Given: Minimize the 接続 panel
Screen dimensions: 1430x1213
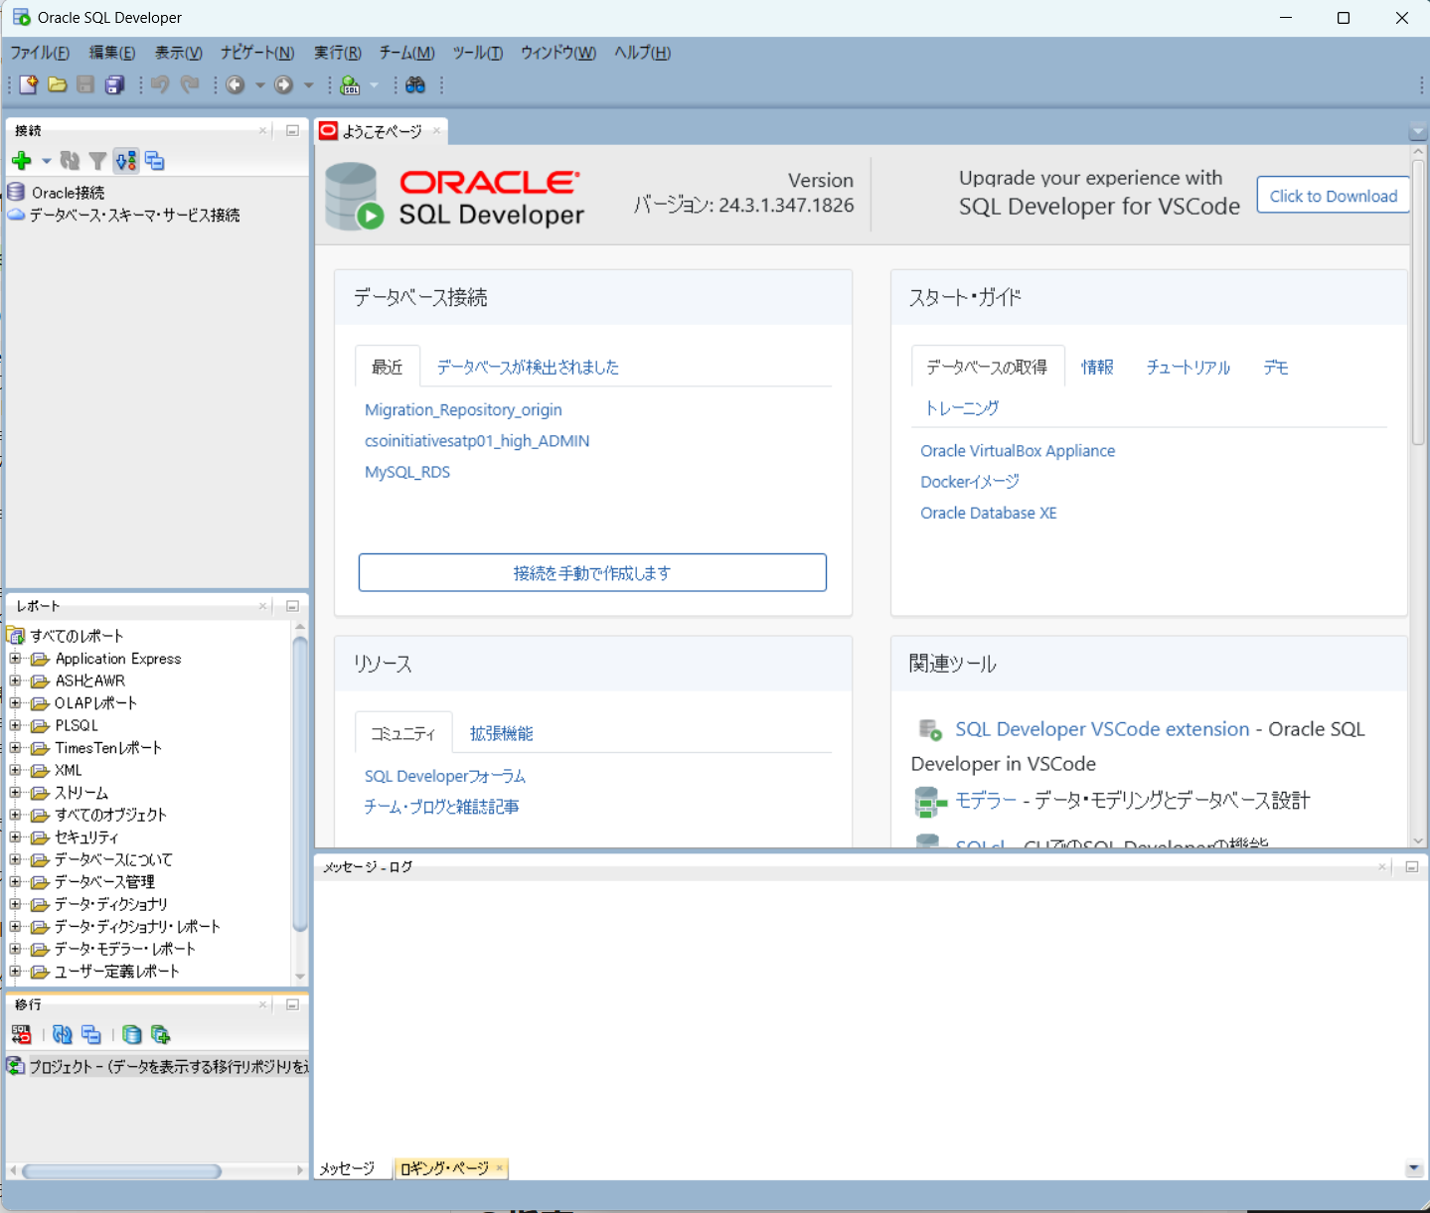Looking at the screenshot, I should point(292,130).
